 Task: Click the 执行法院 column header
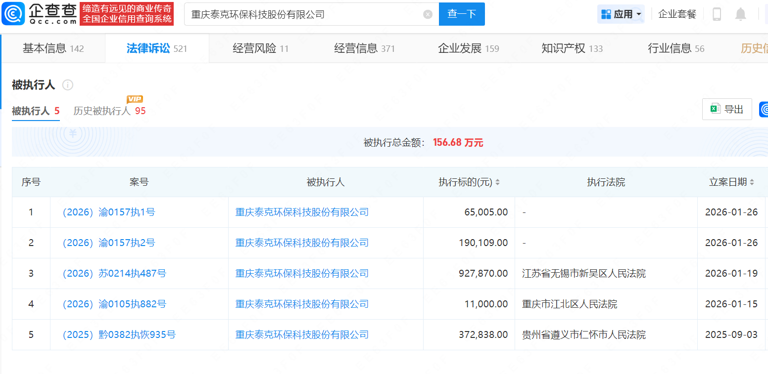tap(606, 182)
